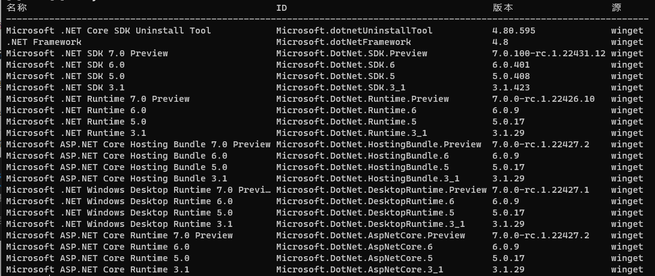Click Microsoft ASP.NET Core Runtime 6.0
This screenshot has height=276, width=655.
[98, 247]
